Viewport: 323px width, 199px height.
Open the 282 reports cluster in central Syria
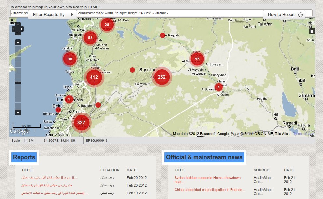[162, 77]
